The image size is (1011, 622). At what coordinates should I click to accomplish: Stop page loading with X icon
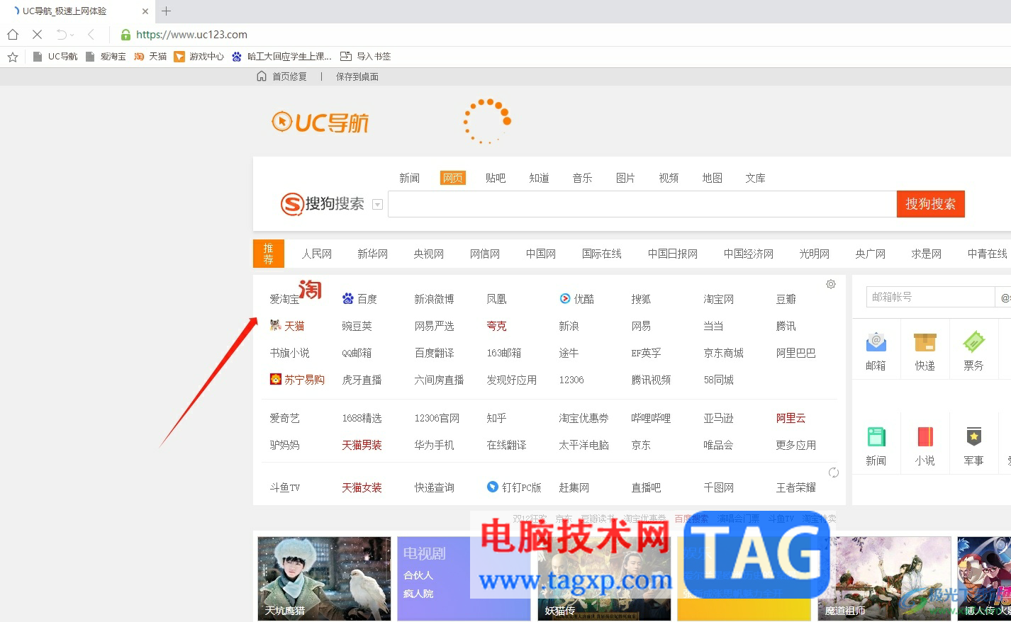point(37,34)
